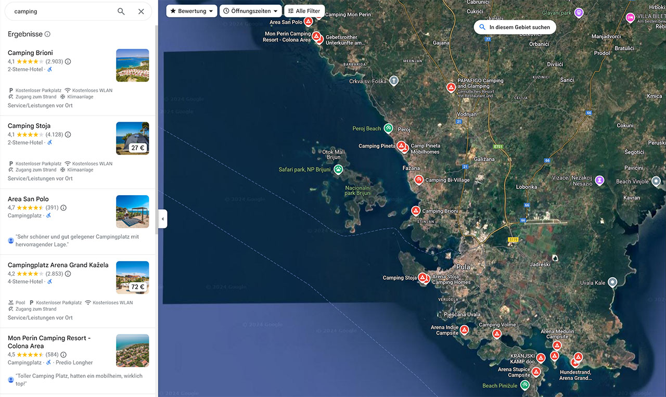Open Camping Stoja result title
The image size is (666, 397).
pos(29,126)
